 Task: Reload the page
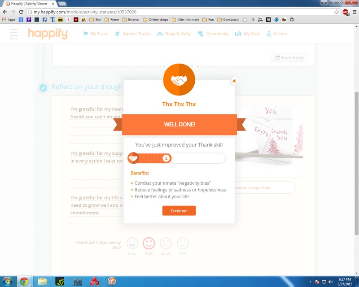[21, 12]
